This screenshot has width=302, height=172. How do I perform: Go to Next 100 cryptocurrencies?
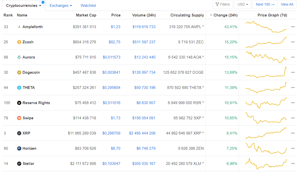(265, 4)
